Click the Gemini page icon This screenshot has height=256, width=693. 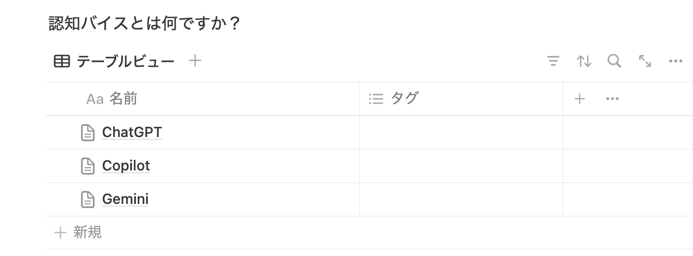pos(88,199)
